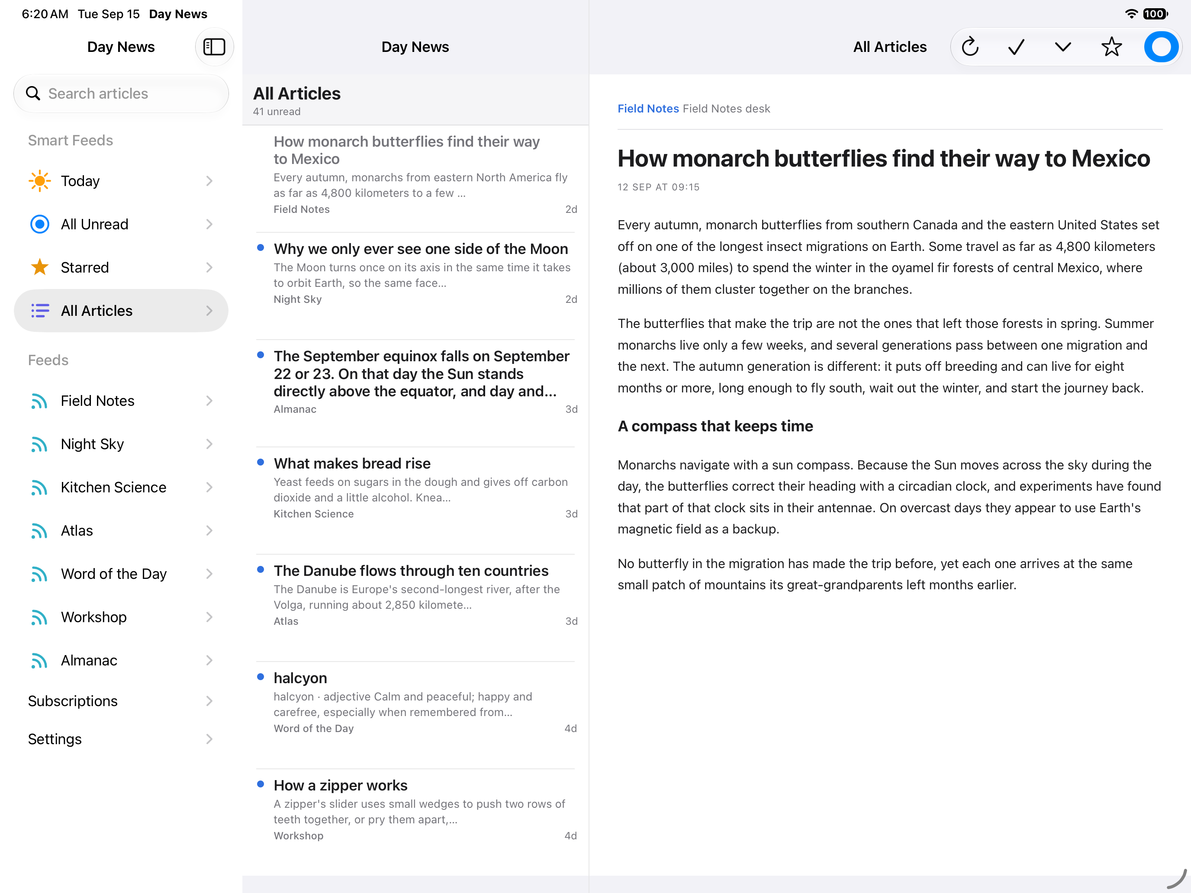Expand the All Articles chevron
Screen dimensions: 1191x893
pos(209,311)
